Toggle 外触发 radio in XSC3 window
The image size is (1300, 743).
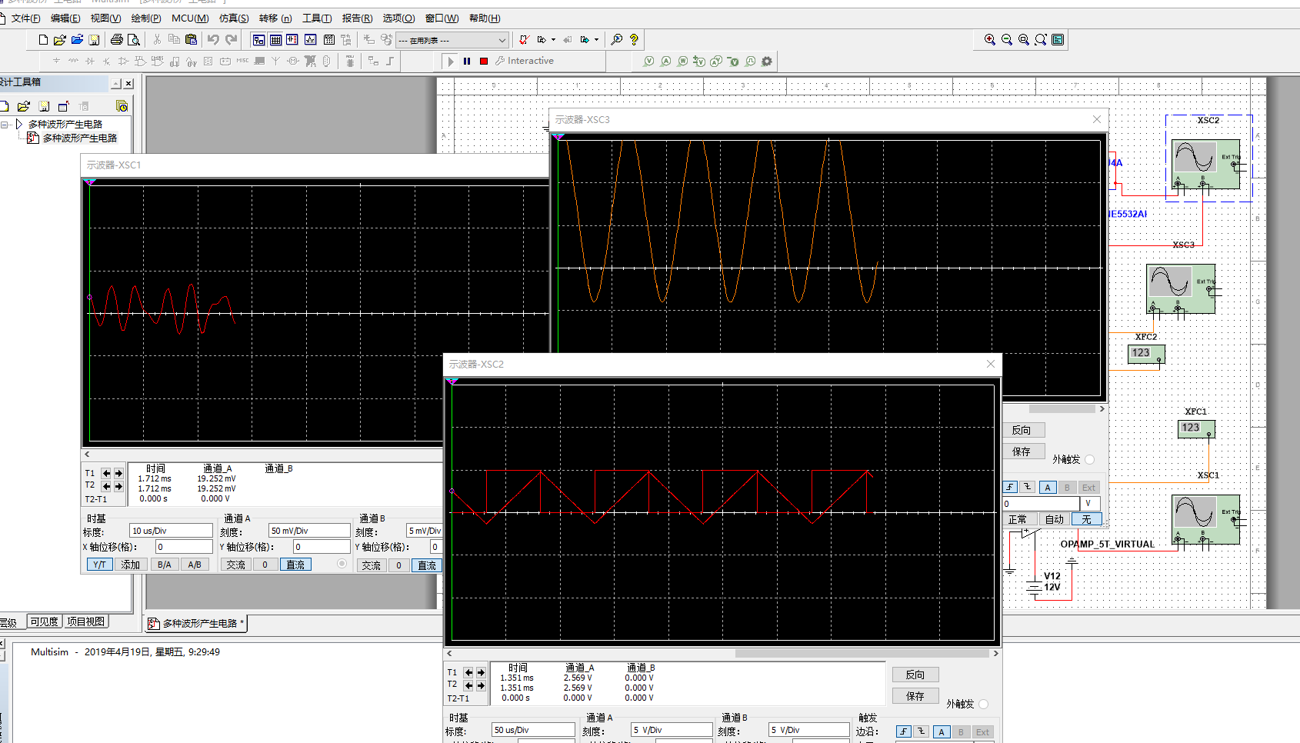tap(1089, 459)
